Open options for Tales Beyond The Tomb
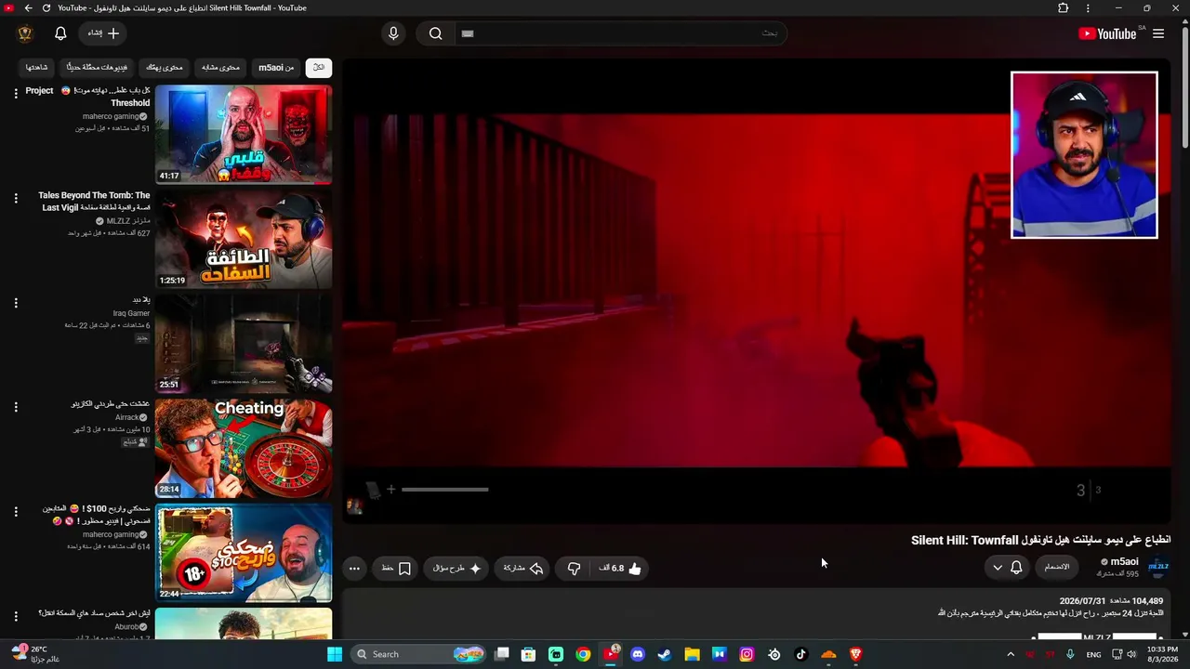This screenshot has height=669, width=1190. [16, 198]
